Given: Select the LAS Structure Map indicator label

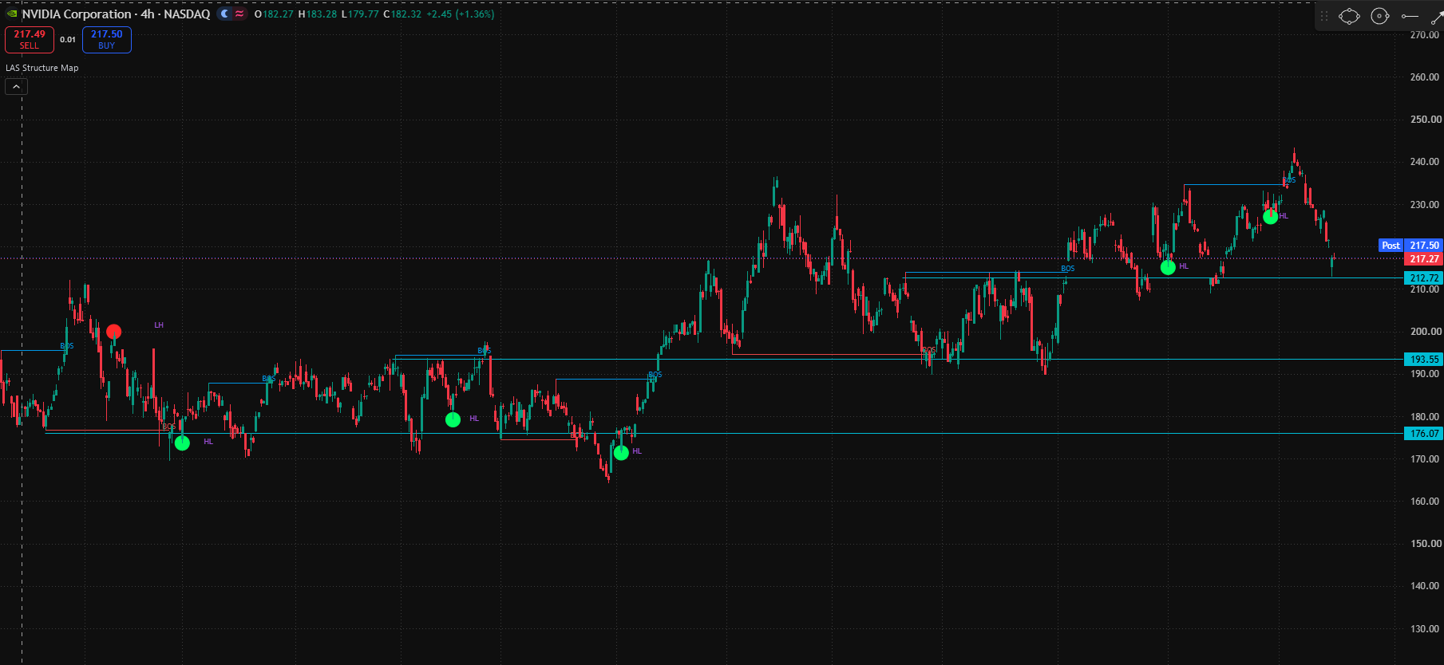Looking at the screenshot, I should pyautogui.click(x=42, y=68).
